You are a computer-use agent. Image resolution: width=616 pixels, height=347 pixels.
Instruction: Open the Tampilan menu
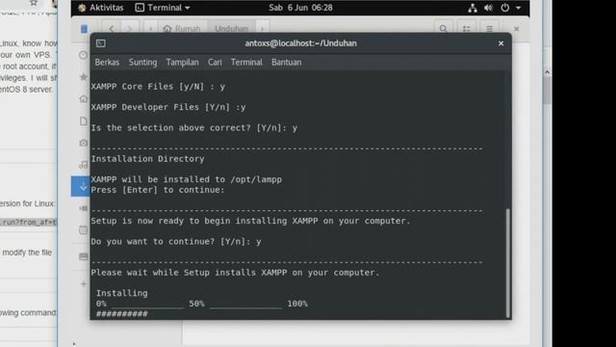click(x=182, y=62)
